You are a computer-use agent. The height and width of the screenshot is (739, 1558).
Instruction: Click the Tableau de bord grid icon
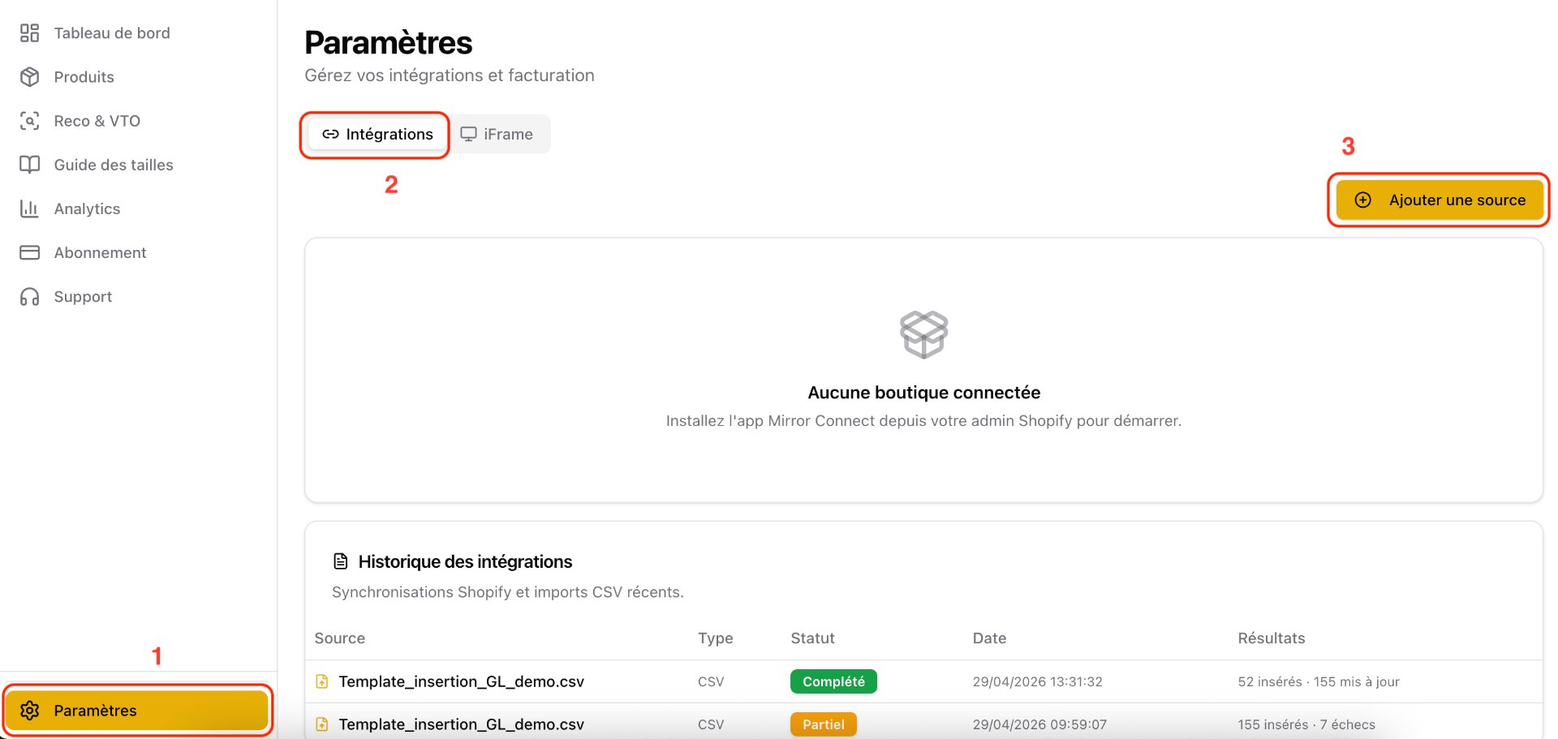29,33
